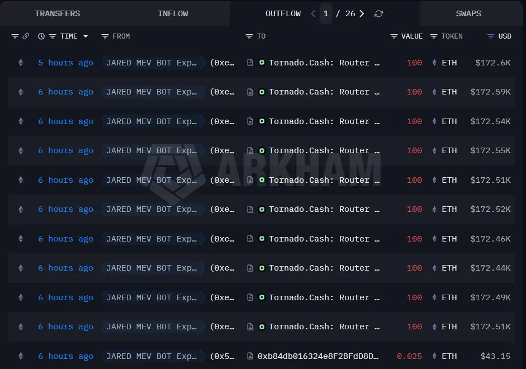Click Tornado.Cash: Router in $172.52K row
The height and width of the screenshot is (369, 526).
tap(324, 209)
